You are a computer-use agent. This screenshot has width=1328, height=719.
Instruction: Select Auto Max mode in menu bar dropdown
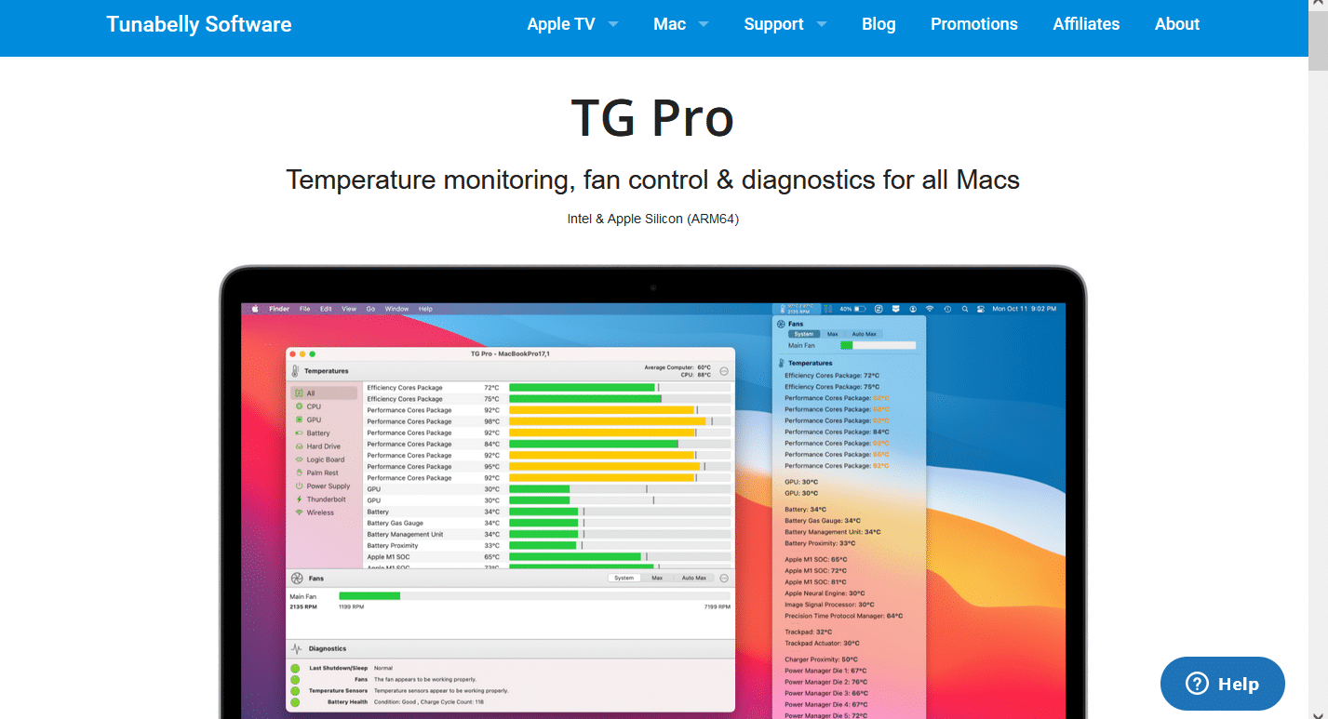pyautogui.click(x=864, y=334)
